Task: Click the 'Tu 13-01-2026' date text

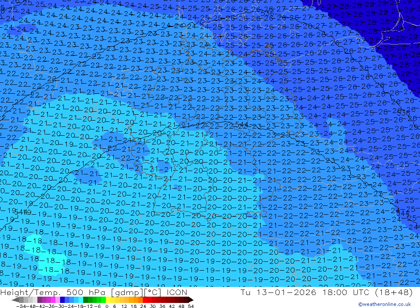Action: click(278, 292)
